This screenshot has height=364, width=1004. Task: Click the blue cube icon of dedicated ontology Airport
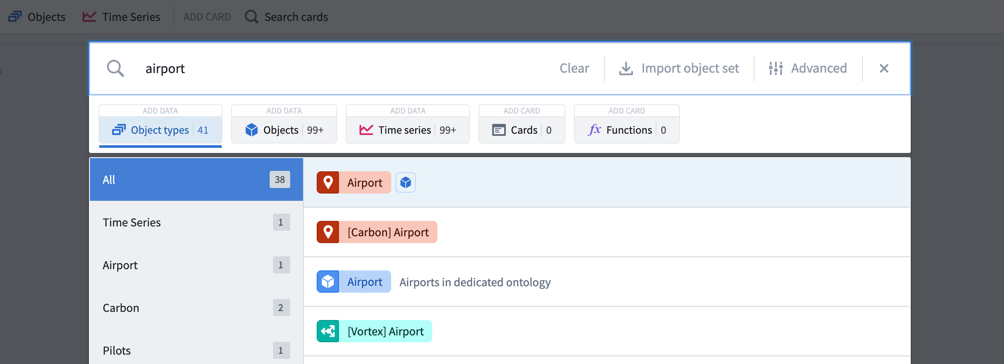click(x=328, y=282)
